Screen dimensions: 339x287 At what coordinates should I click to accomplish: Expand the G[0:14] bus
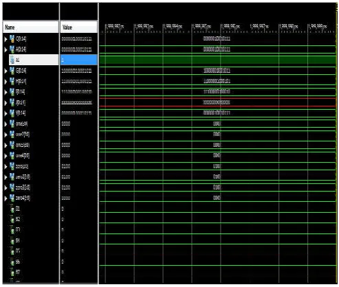[x=6, y=71]
